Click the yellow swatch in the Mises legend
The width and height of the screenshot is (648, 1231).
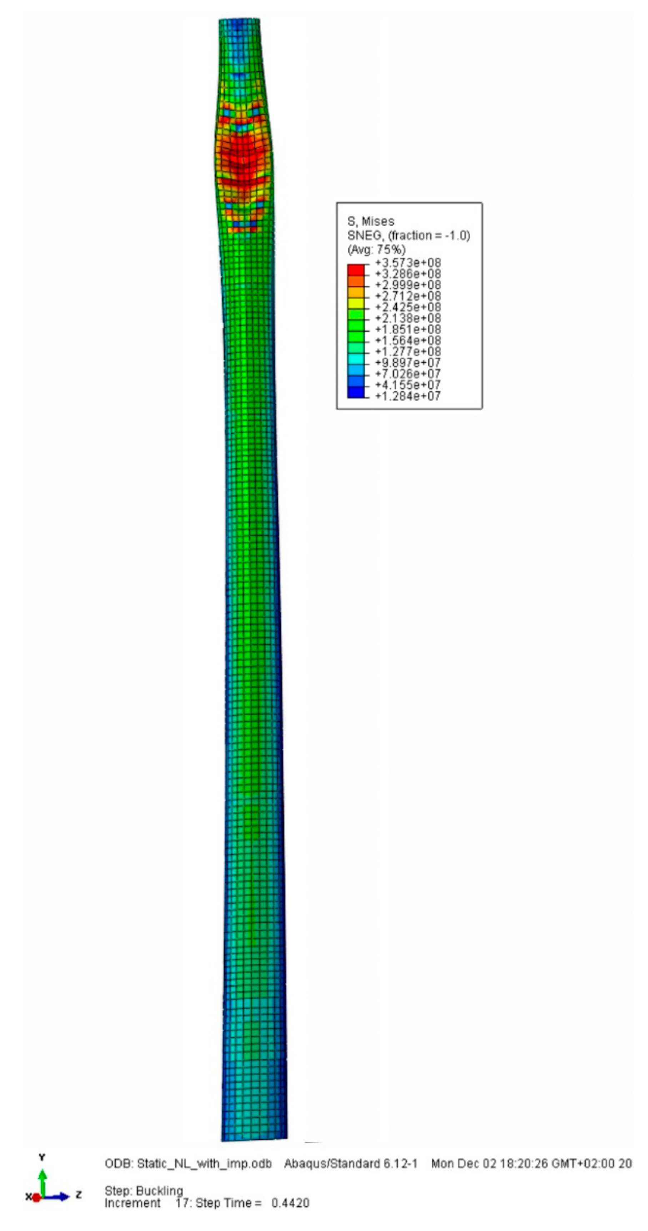356,303
